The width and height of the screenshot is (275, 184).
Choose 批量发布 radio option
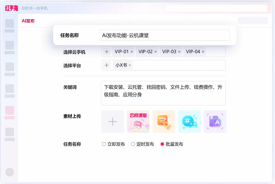coord(162,144)
